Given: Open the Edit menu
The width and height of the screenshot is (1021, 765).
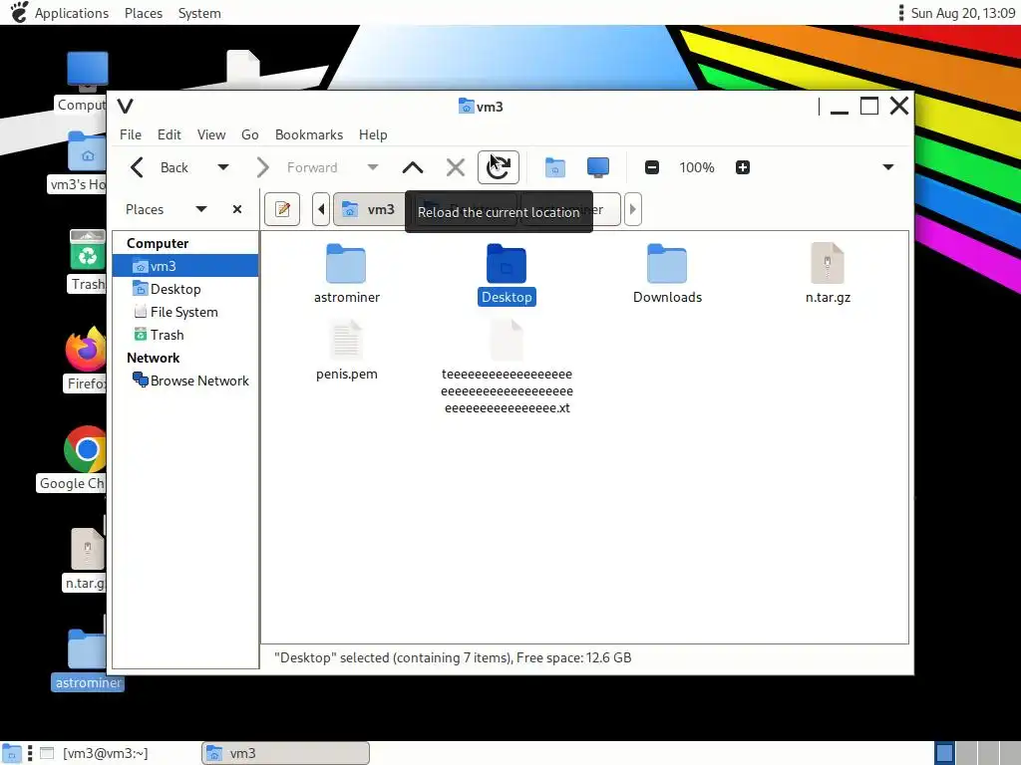Looking at the screenshot, I should tap(170, 134).
